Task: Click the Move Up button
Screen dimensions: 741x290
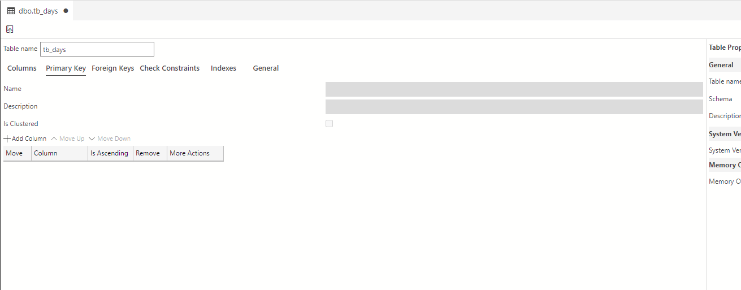Action: pos(67,138)
